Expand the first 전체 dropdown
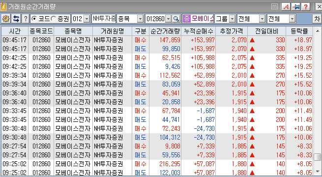 tap(262, 19)
